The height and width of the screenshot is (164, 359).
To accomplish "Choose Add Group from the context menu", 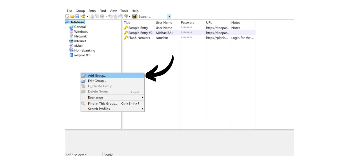I will (x=97, y=75).
